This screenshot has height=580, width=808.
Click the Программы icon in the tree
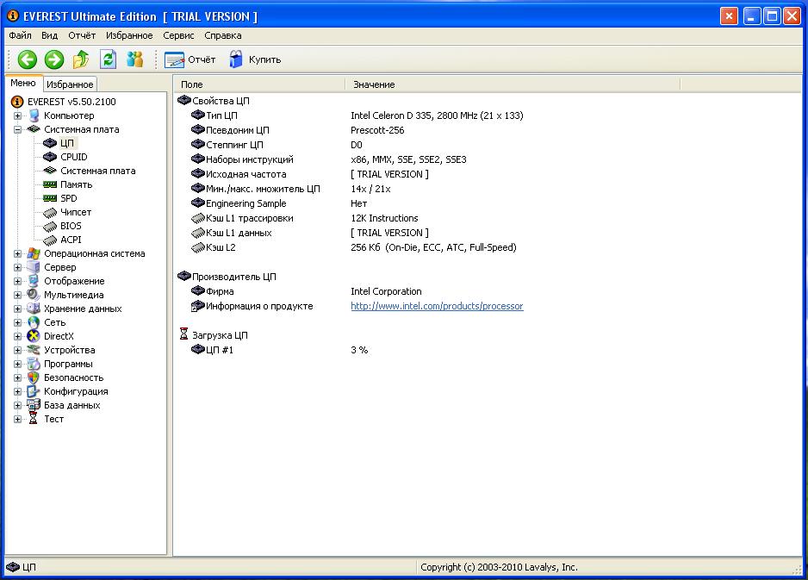coord(34,364)
